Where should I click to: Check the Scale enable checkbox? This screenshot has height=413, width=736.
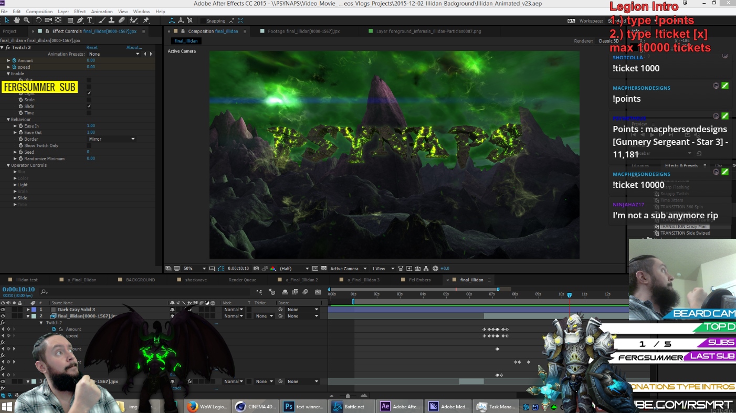pos(89,100)
